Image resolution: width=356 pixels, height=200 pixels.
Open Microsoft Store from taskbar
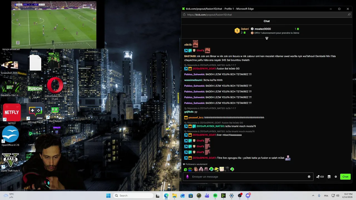point(191,196)
